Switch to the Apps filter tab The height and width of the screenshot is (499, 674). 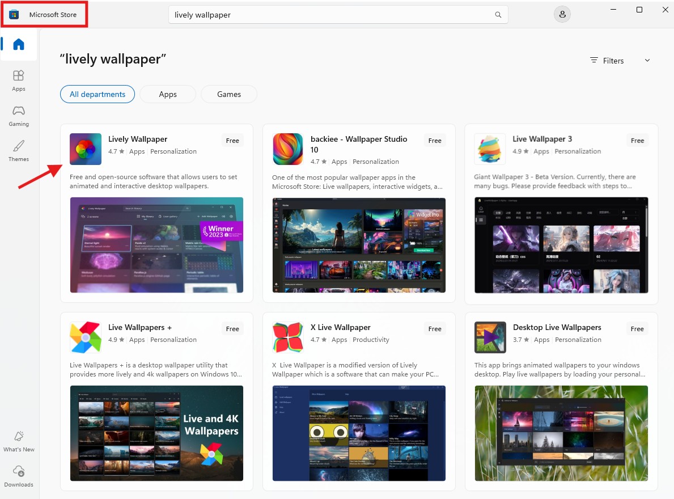[168, 94]
